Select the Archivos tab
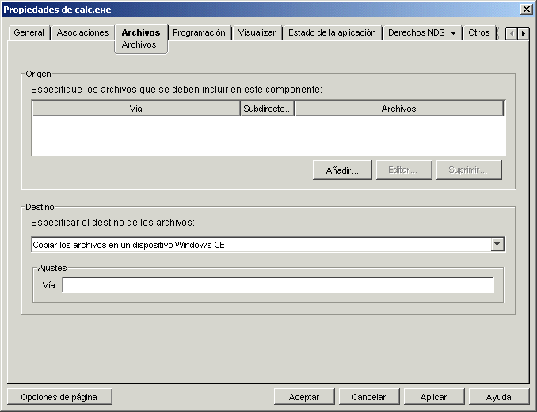This screenshot has width=537, height=412. point(141,32)
